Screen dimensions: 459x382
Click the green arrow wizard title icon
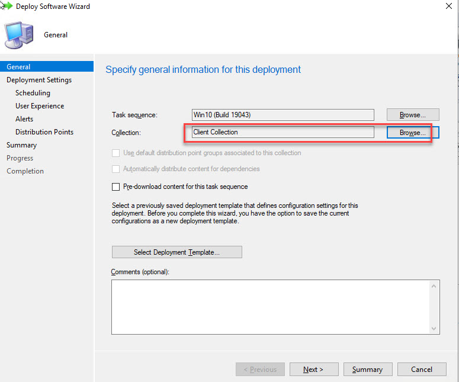click(x=7, y=5)
